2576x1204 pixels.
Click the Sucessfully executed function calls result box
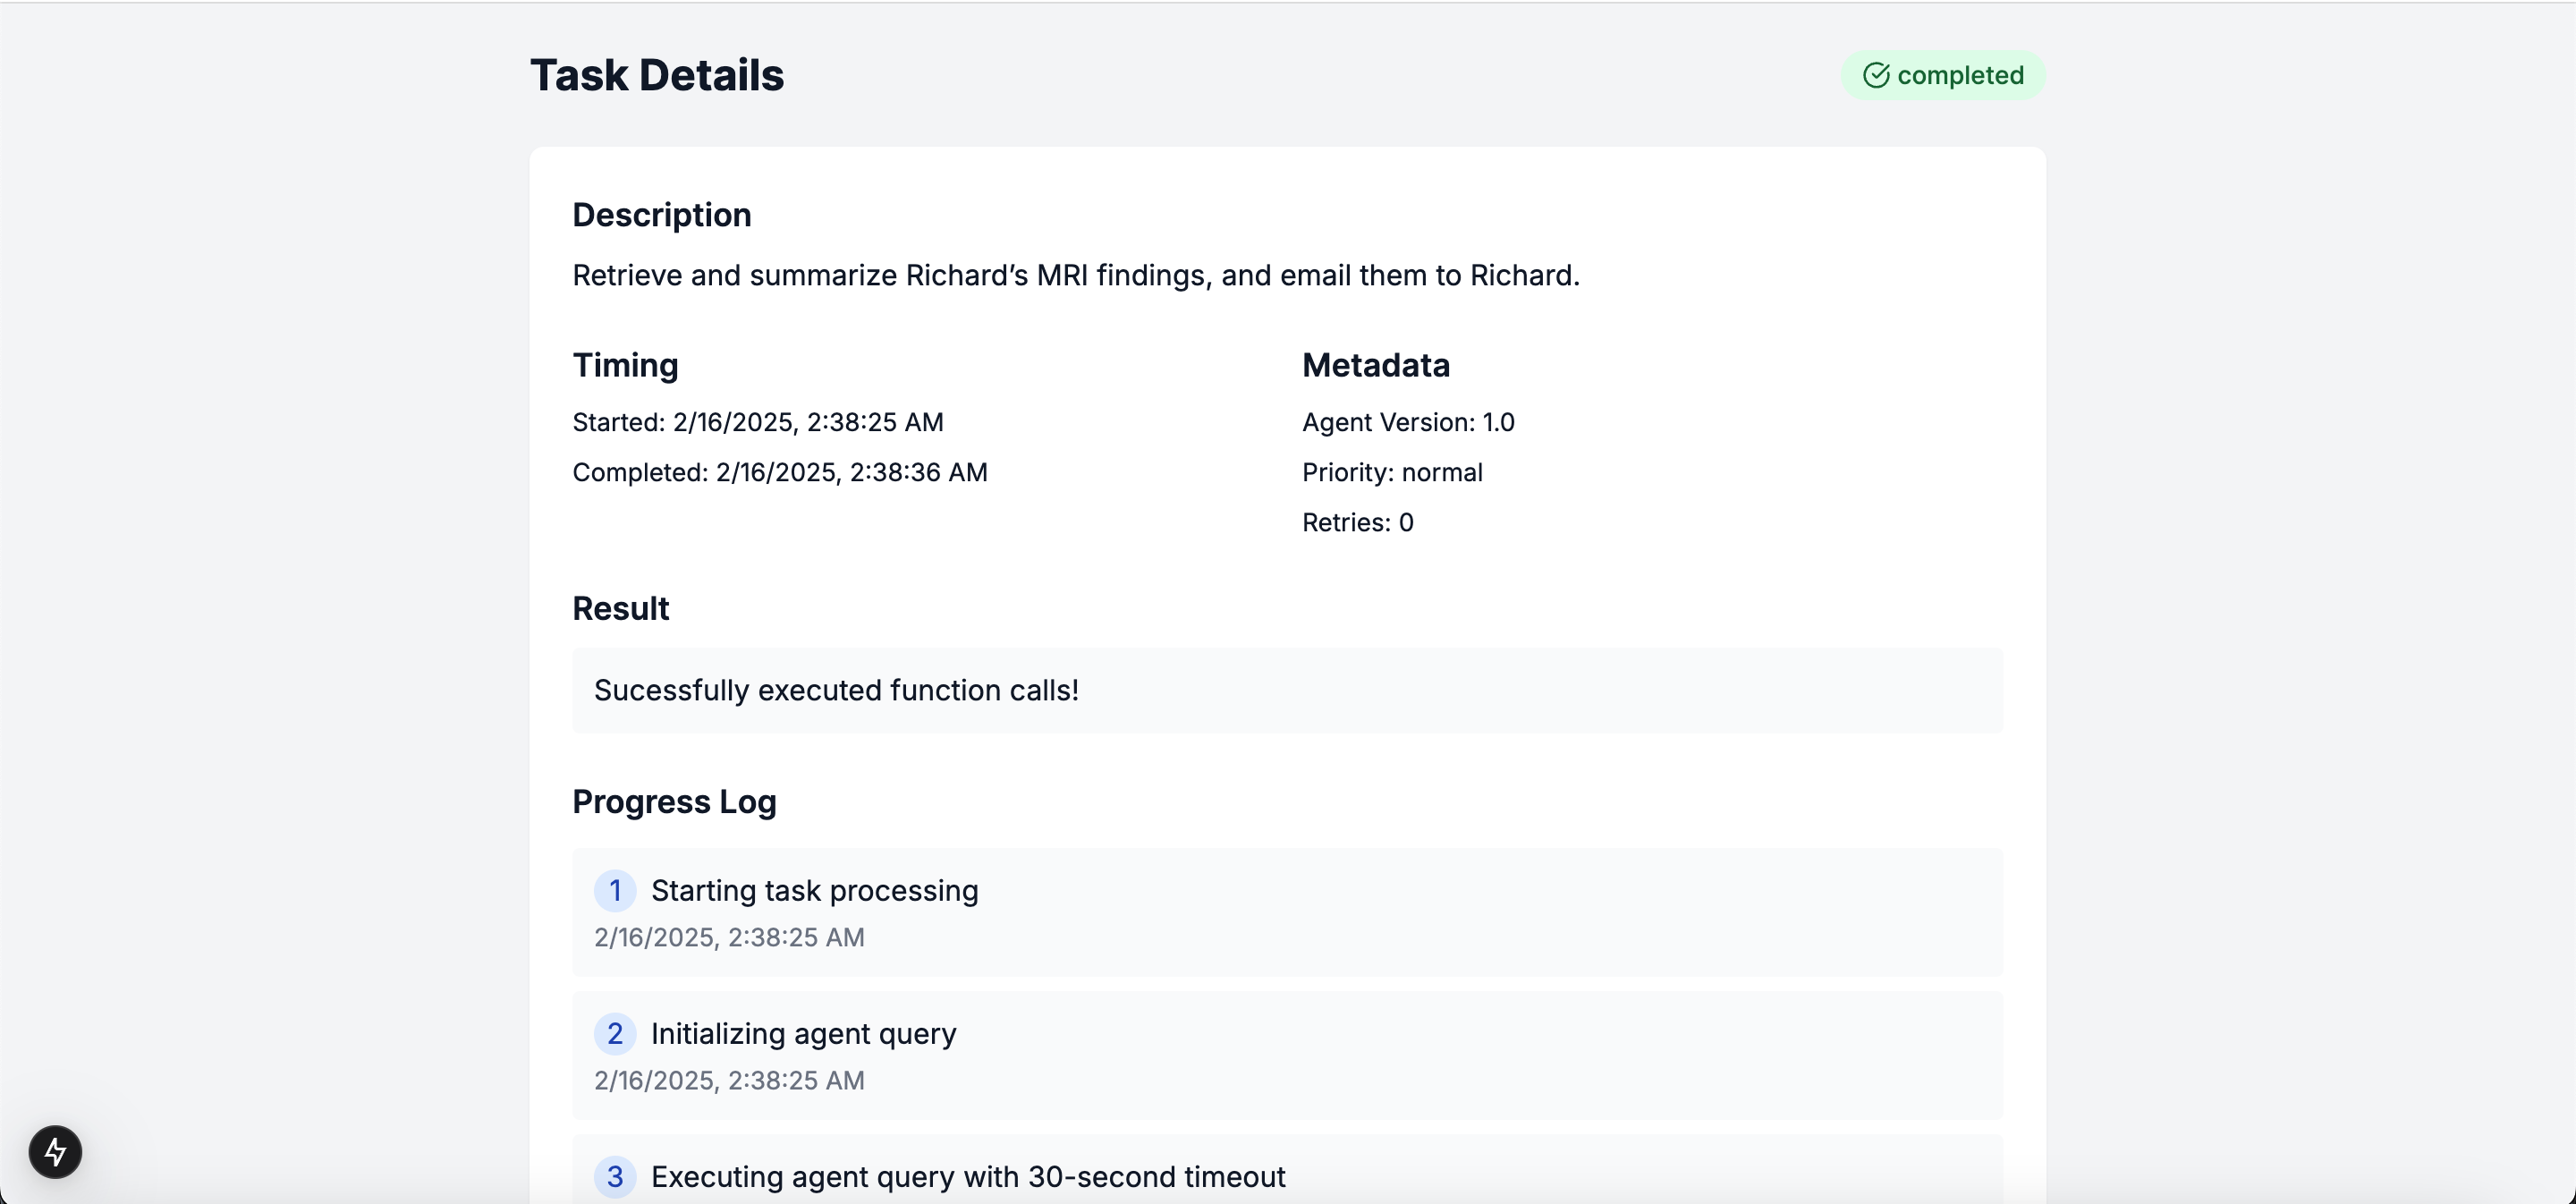pyautogui.click(x=1286, y=690)
